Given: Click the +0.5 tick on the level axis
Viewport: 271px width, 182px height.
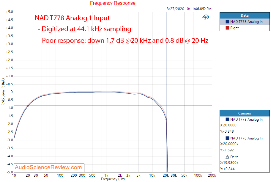Looking at the screenshot, I should click(x=10, y=84).
